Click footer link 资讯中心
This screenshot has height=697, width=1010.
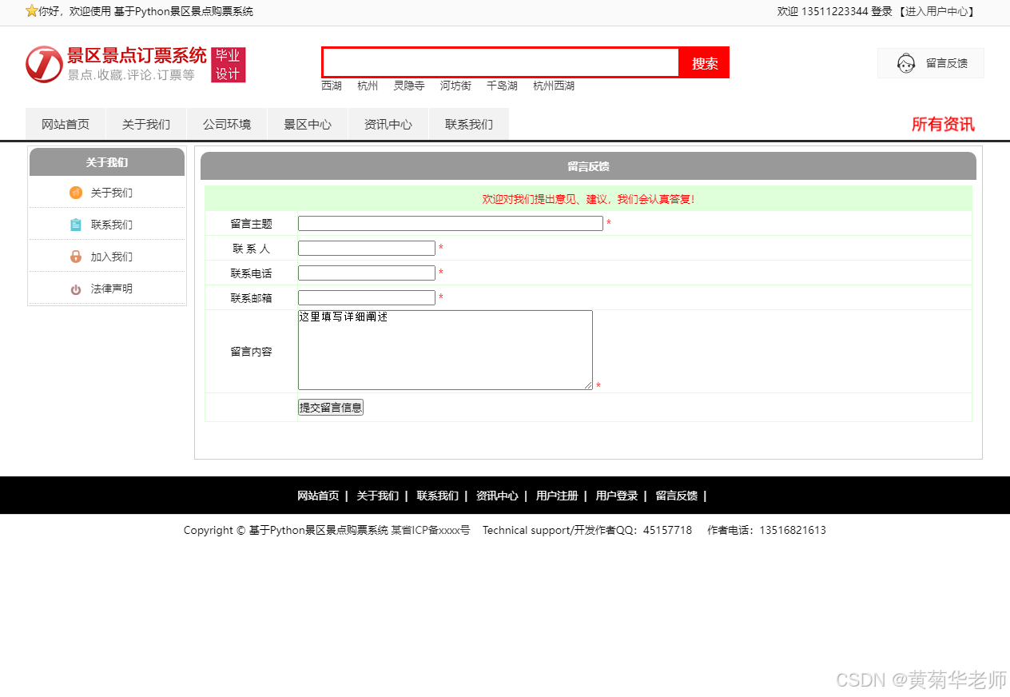497,496
